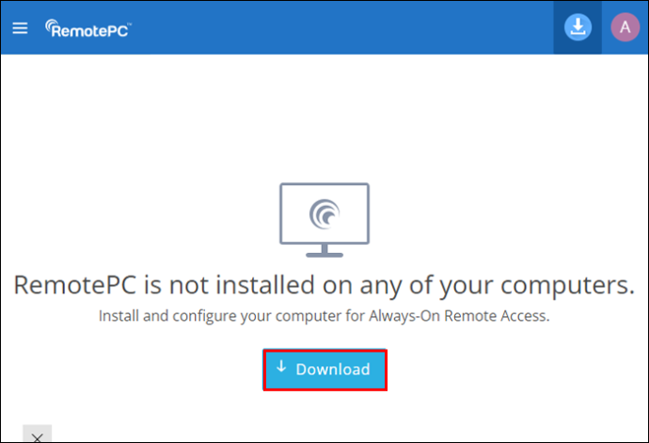This screenshot has height=443, width=649.
Task: Click the RemotePC logo in header
Action: pyautogui.click(x=88, y=28)
